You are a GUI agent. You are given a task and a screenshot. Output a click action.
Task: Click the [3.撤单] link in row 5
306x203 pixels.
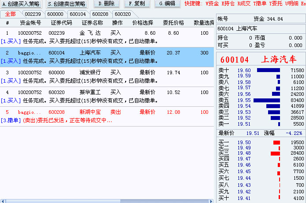pyautogui.click(x=10, y=120)
